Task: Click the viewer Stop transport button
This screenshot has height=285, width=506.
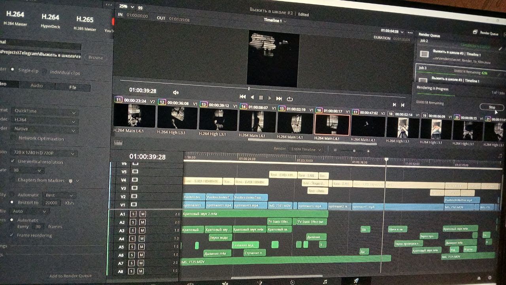Action: click(x=261, y=97)
